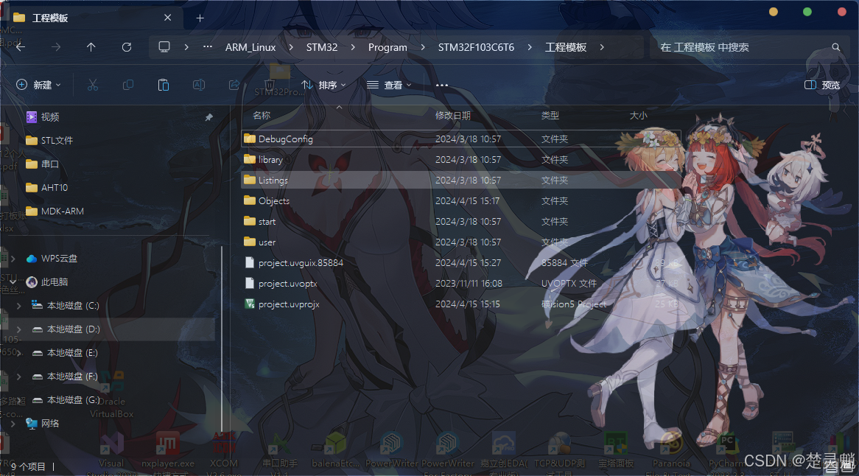The height and width of the screenshot is (476, 859).
Task: Select the project.uvoptx file icon
Action: (x=250, y=283)
